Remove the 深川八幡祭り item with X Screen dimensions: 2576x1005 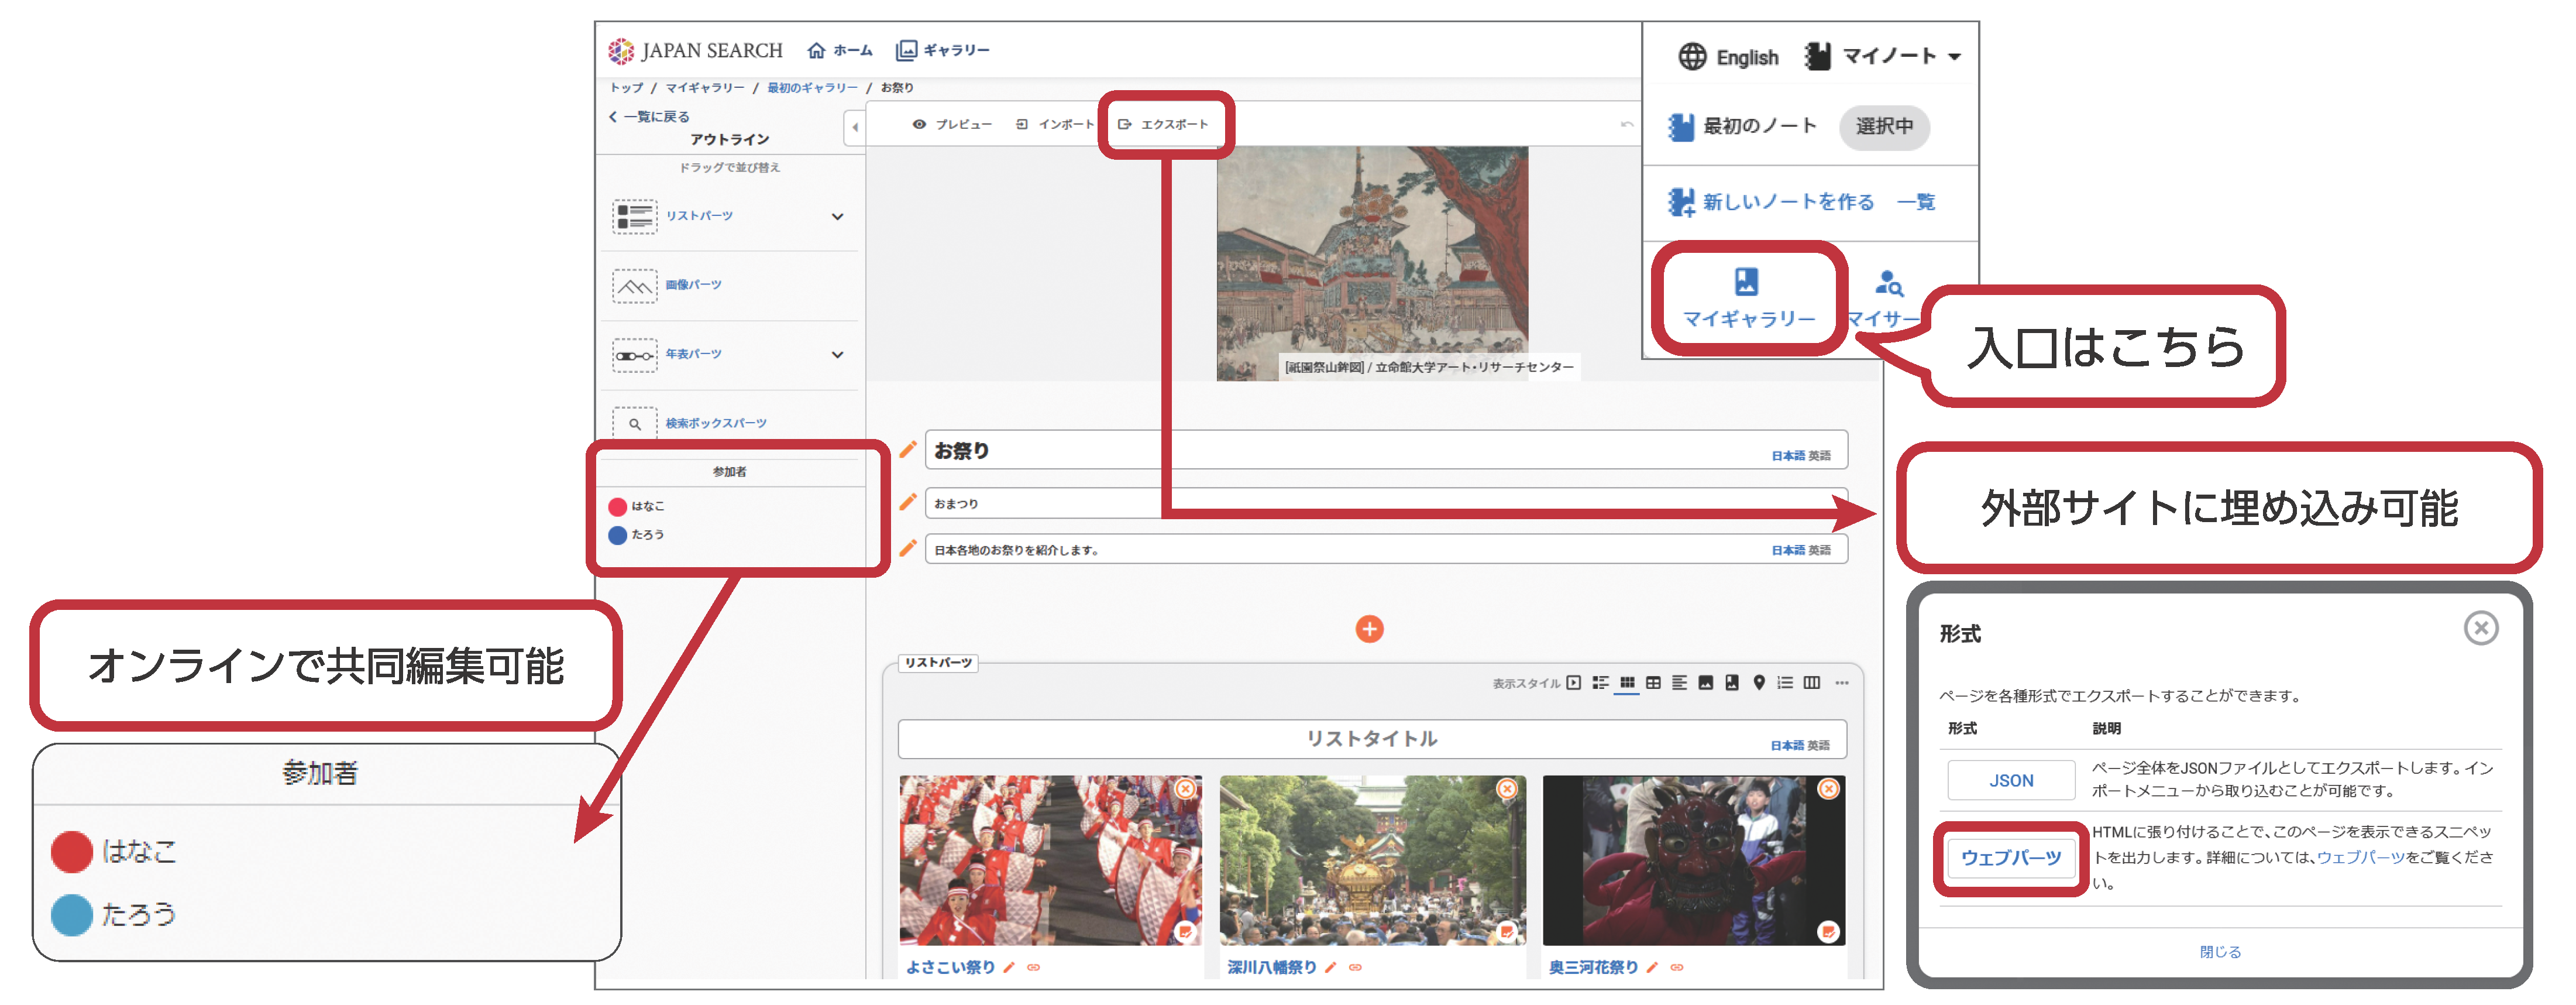tap(1507, 789)
